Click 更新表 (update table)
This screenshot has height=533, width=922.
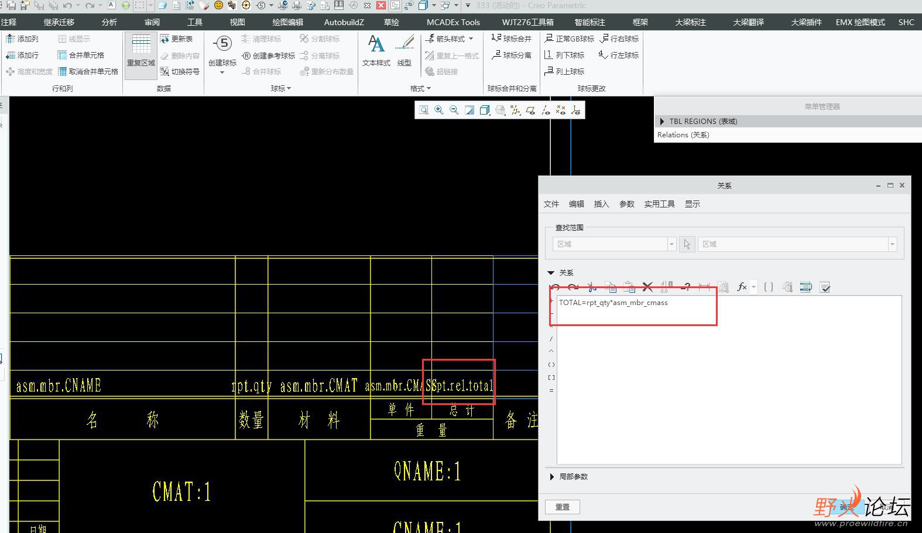pyautogui.click(x=177, y=39)
